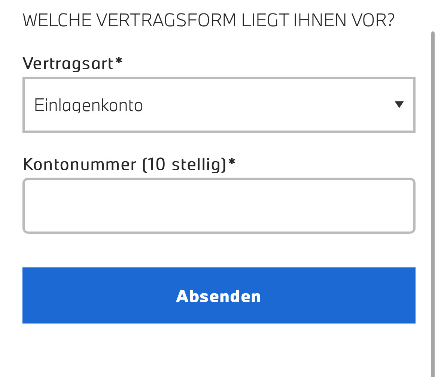This screenshot has height=377, width=438.
Task: Click the dropdown arrow next to Einlagenkonto
Action: coord(399,105)
